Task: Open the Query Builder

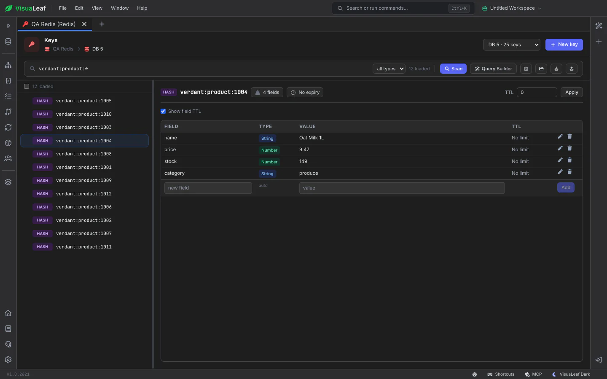Action: pyautogui.click(x=493, y=69)
